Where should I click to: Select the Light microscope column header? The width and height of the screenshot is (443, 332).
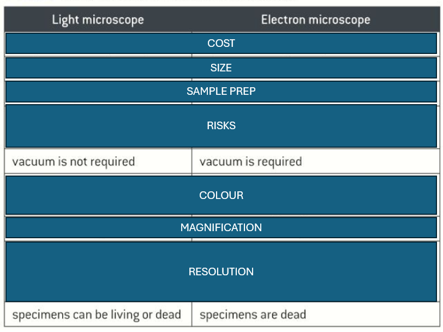(98, 20)
